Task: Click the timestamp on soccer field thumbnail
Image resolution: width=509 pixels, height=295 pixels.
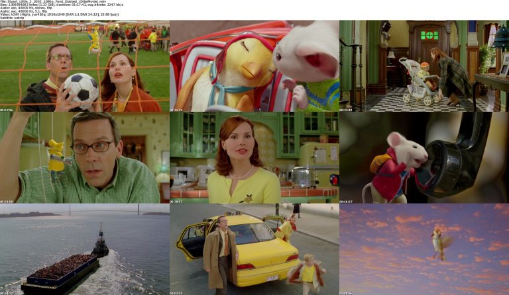Action: pyautogui.click(x=7, y=110)
